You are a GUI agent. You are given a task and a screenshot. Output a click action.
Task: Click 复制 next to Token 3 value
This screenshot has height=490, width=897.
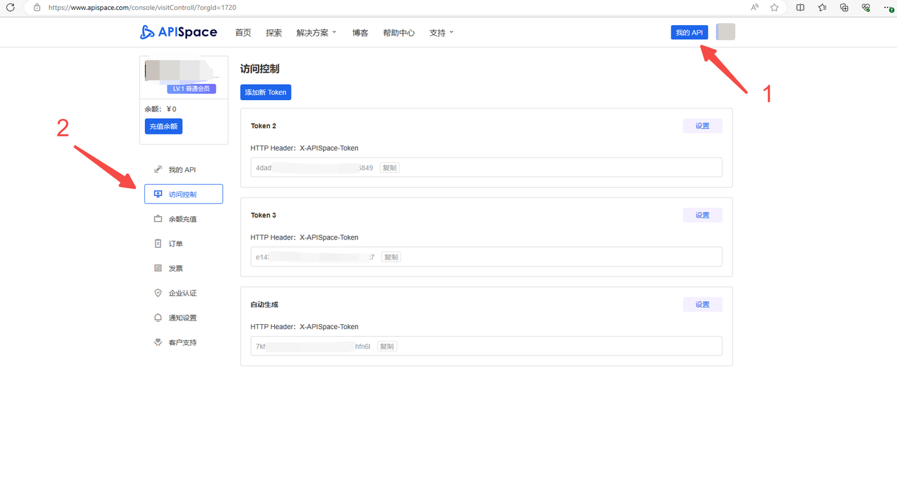pos(390,256)
